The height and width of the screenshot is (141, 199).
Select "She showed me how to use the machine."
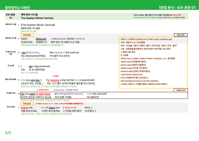coord(140,81)
